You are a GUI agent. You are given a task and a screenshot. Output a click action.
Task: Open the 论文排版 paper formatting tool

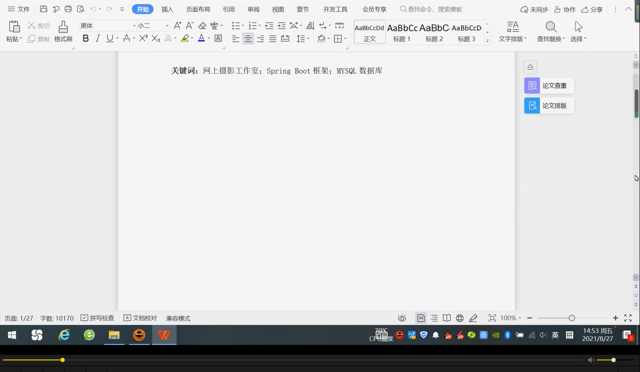(549, 105)
